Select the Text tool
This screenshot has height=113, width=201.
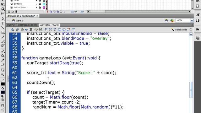[x=3, y=23]
